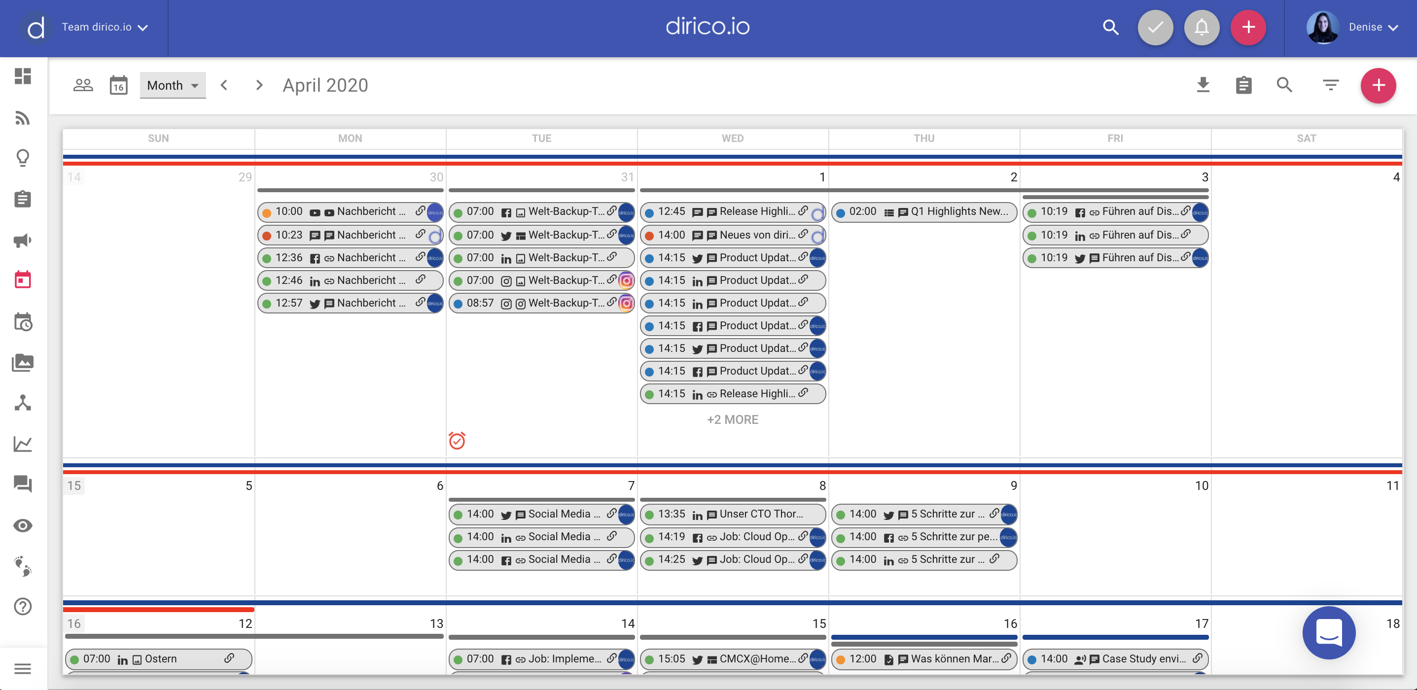
Task: Open the filter list icon in toolbar
Action: 1330,85
